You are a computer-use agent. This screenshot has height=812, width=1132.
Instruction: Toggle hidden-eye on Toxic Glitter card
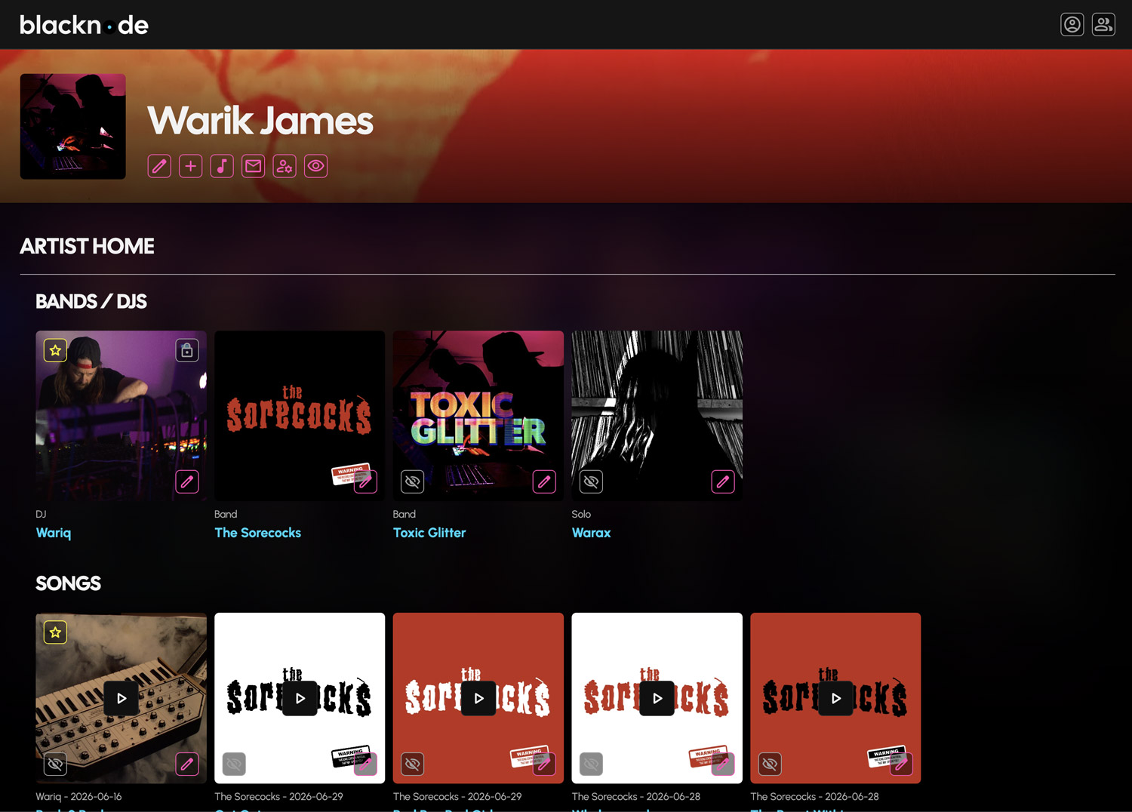pyautogui.click(x=412, y=481)
